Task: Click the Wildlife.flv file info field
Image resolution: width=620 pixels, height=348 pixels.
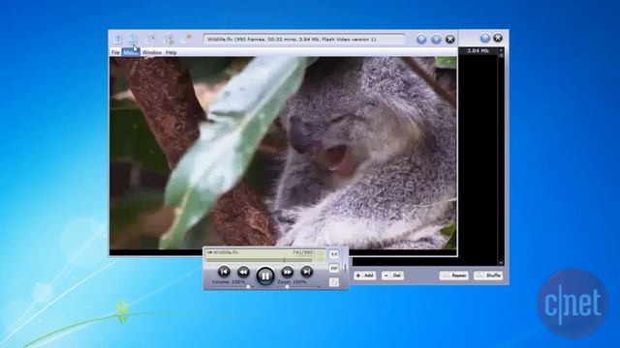Action: 303,39
